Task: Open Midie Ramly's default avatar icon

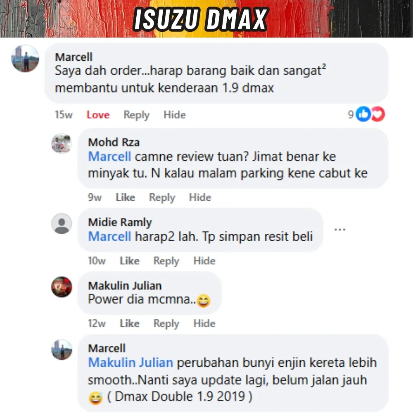Action: click(x=62, y=223)
